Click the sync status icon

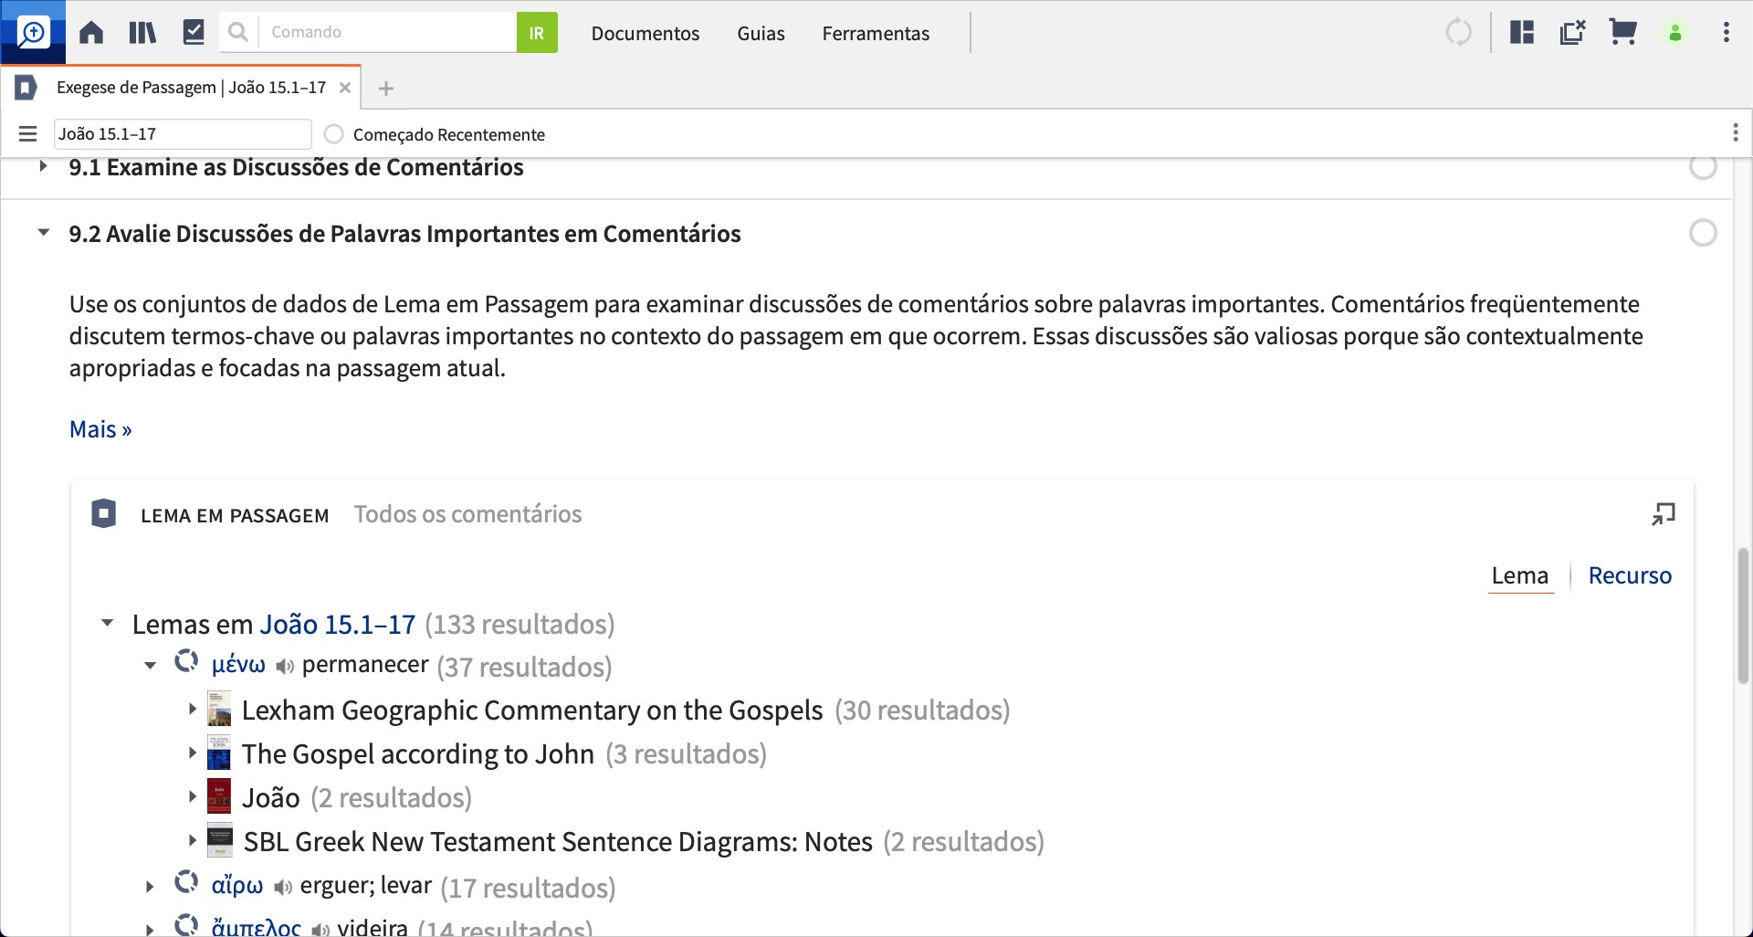pyautogui.click(x=1459, y=33)
